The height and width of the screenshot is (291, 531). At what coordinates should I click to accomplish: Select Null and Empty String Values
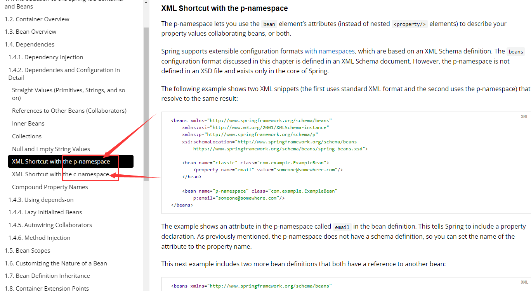(x=51, y=149)
